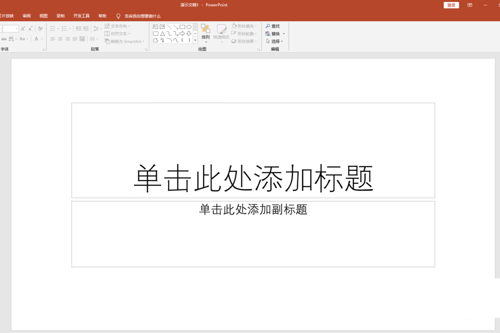The height and width of the screenshot is (333, 500).
Task: Open the 帮助 Help tab
Action: pyautogui.click(x=102, y=16)
